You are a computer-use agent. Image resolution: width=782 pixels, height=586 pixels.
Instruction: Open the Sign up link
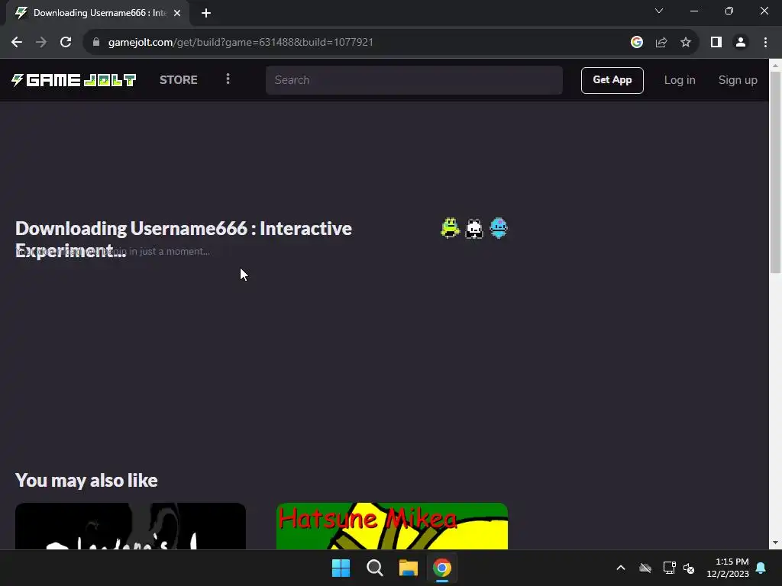738,80
